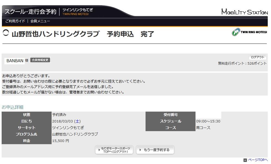
Task: Click the お申込詳細 section heading
Action: coord(12,107)
